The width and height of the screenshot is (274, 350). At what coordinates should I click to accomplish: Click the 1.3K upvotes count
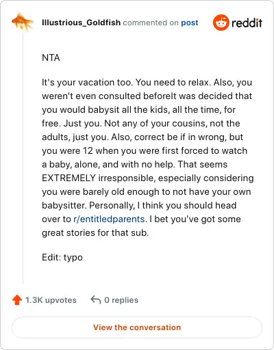(x=51, y=300)
